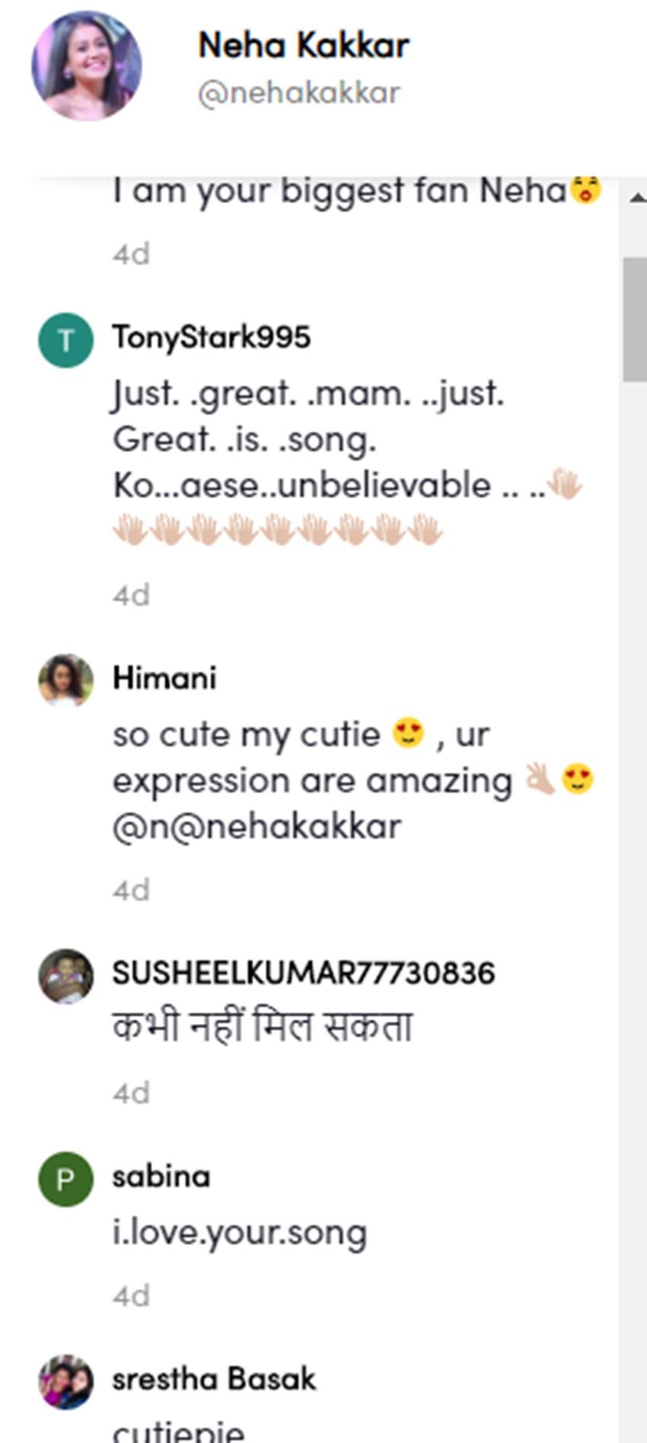The image size is (647, 1443).
Task: Click srestha Basak's avatar photo
Action: point(66,1382)
